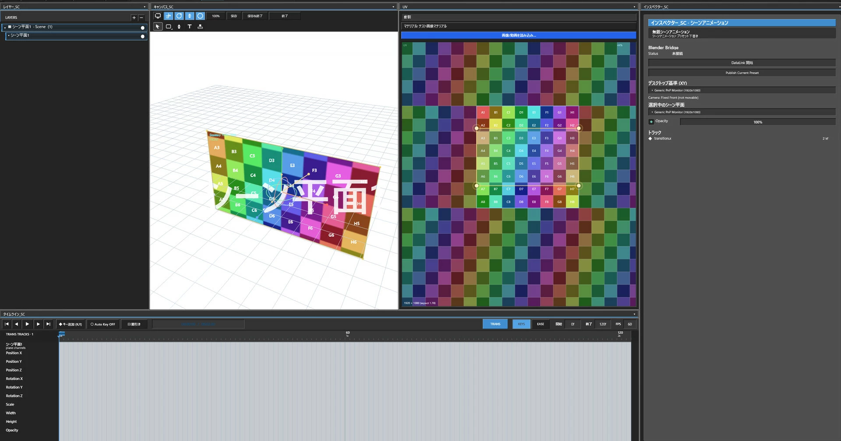Click Publish Current Preset button
The width and height of the screenshot is (841, 441).
coord(742,73)
